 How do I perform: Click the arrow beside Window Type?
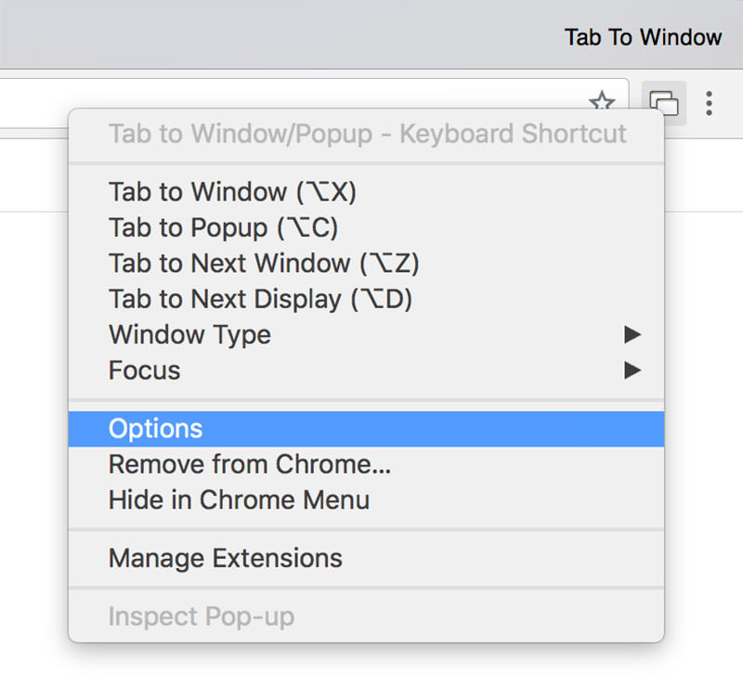coord(632,334)
